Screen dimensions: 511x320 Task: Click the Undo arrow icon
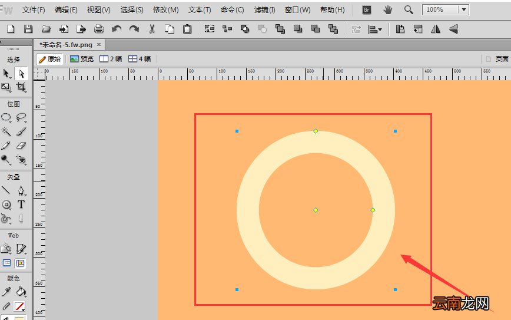[117, 29]
